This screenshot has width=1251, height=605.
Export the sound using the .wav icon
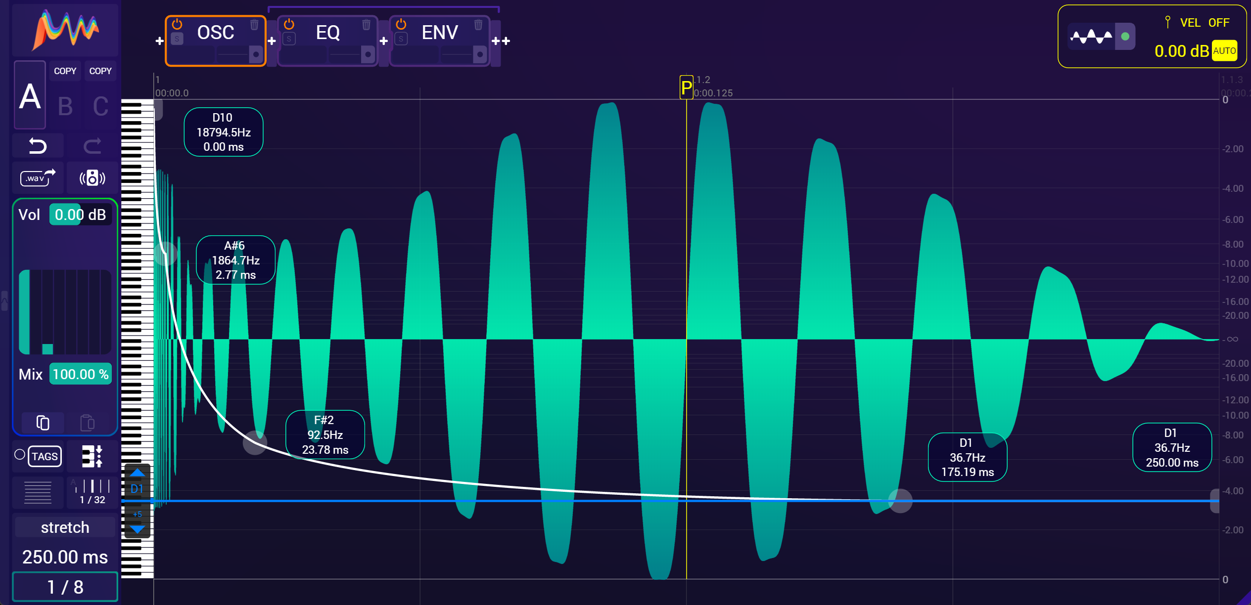click(x=38, y=177)
